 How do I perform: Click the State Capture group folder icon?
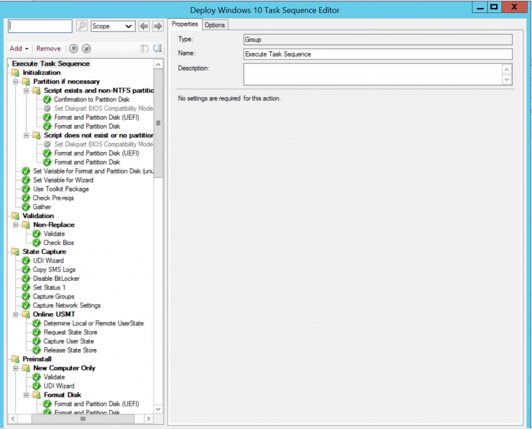pyautogui.click(x=15, y=251)
